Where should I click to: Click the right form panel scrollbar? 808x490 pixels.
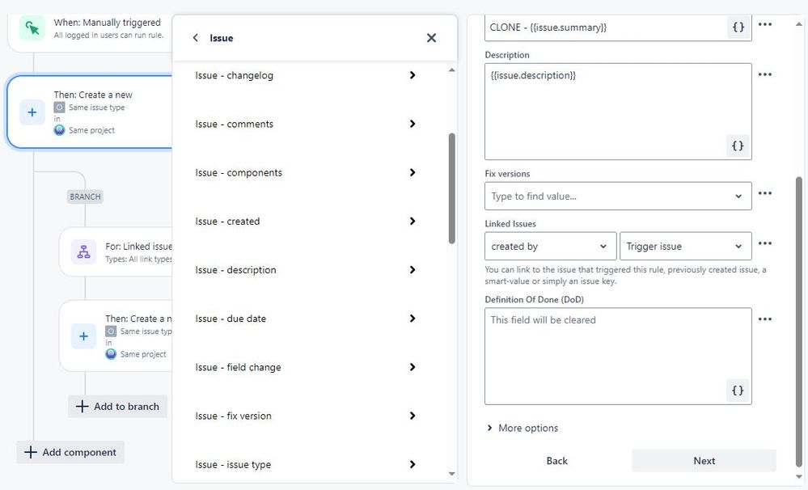(799, 322)
